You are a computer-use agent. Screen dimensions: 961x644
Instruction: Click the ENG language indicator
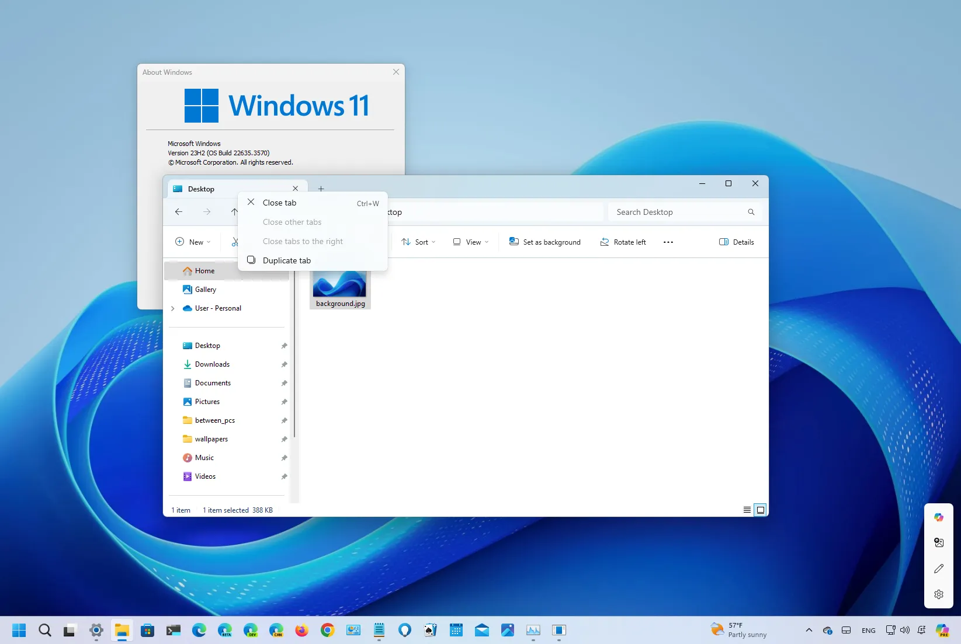[868, 631]
